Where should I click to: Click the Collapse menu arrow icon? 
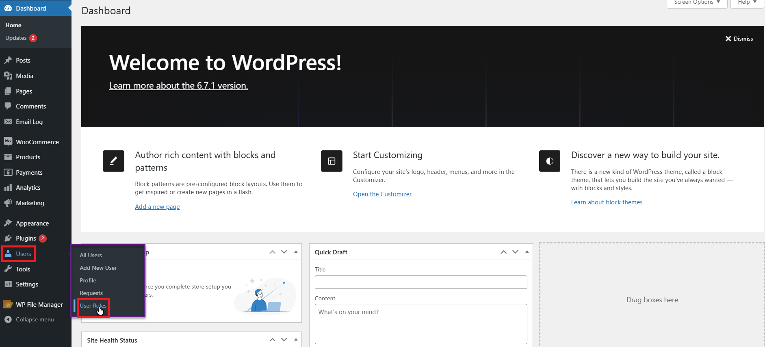click(x=8, y=319)
